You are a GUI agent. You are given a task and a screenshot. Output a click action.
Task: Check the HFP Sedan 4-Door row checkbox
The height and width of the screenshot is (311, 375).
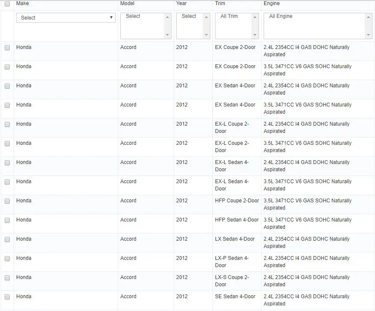click(x=7, y=220)
